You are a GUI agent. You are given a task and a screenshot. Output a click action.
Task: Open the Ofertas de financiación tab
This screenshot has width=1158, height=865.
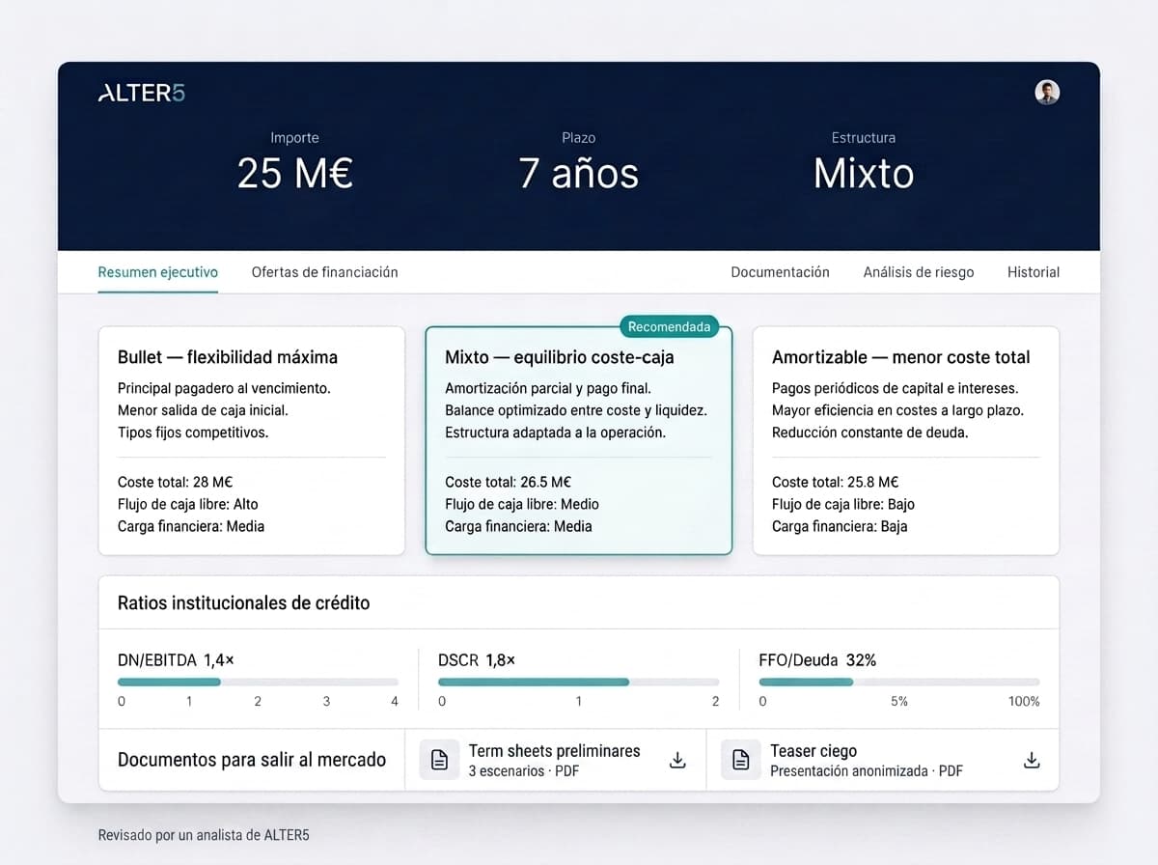click(x=324, y=272)
